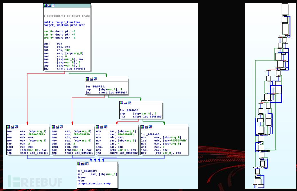This screenshot has height=191, width=297.
Task: Click the edit icon on target_function block header
Action: click(49, 6)
